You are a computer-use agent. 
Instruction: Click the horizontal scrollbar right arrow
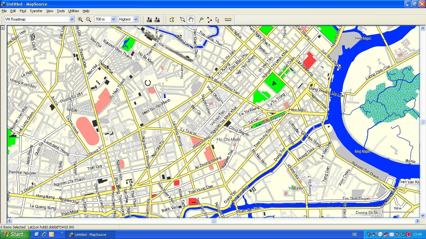[x=417, y=221]
